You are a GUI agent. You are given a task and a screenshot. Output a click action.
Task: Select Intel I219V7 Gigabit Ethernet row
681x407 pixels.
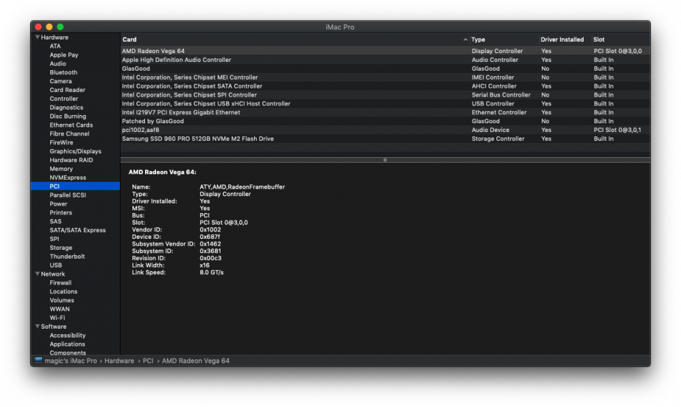385,112
